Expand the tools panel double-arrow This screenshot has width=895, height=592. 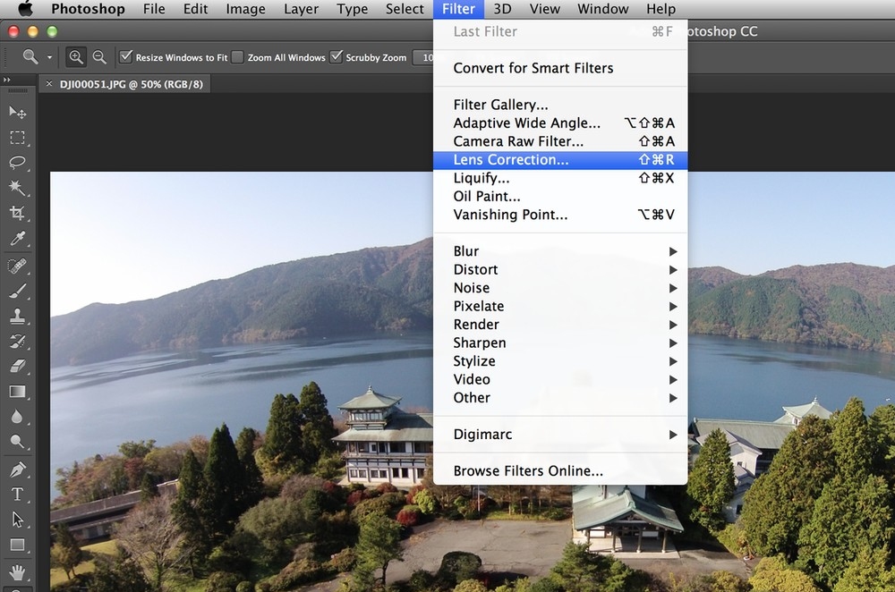[7, 80]
